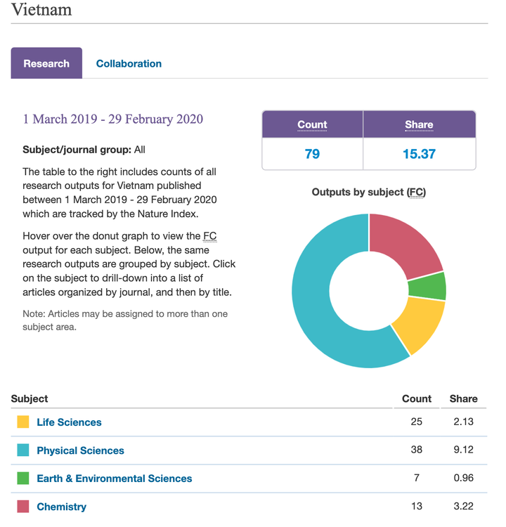The image size is (506, 527).
Task: Click the total share value 15.37
Action: point(419,154)
